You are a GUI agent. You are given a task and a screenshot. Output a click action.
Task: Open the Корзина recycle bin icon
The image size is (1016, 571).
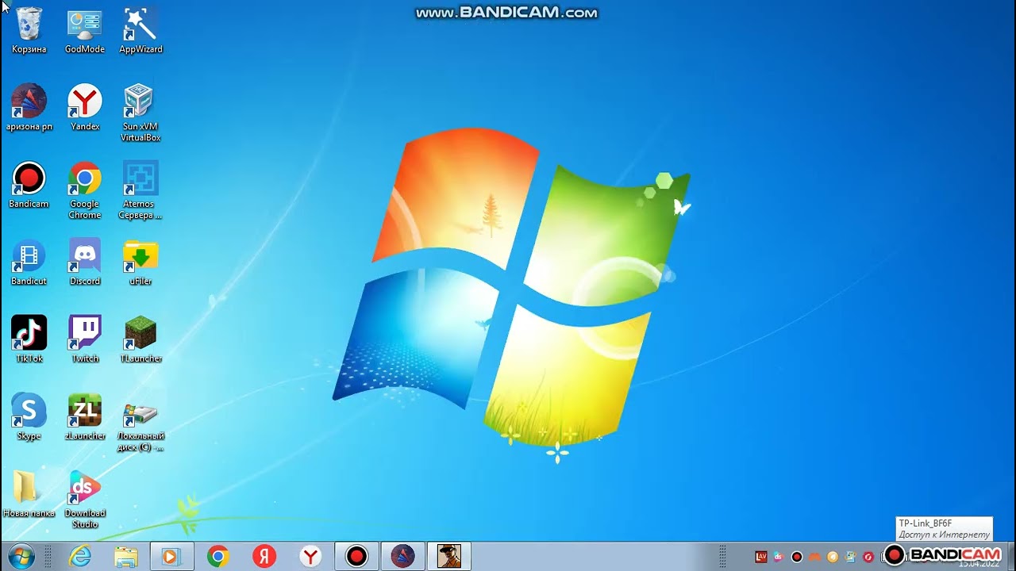(29, 30)
